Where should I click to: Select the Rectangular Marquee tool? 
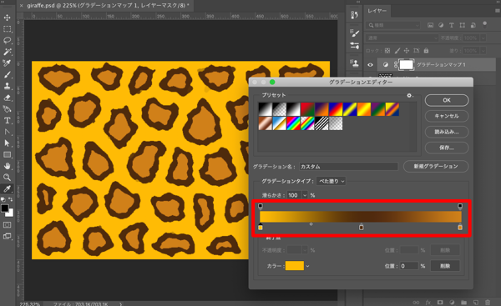(7, 29)
